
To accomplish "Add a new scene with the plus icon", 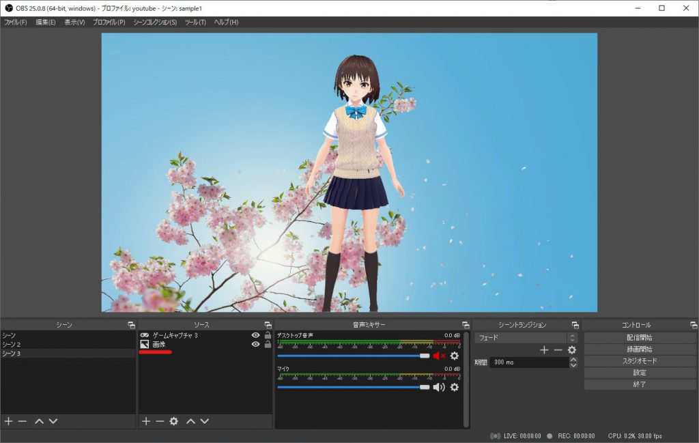I will coord(8,421).
